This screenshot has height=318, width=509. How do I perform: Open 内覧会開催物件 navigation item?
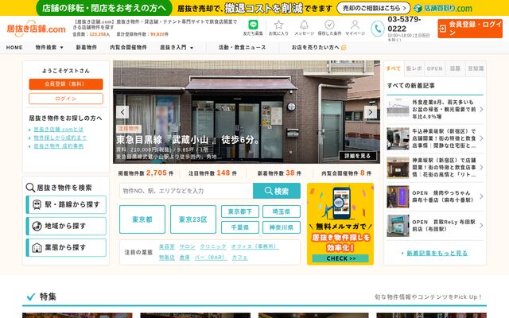pyautogui.click(x=128, y=48)
